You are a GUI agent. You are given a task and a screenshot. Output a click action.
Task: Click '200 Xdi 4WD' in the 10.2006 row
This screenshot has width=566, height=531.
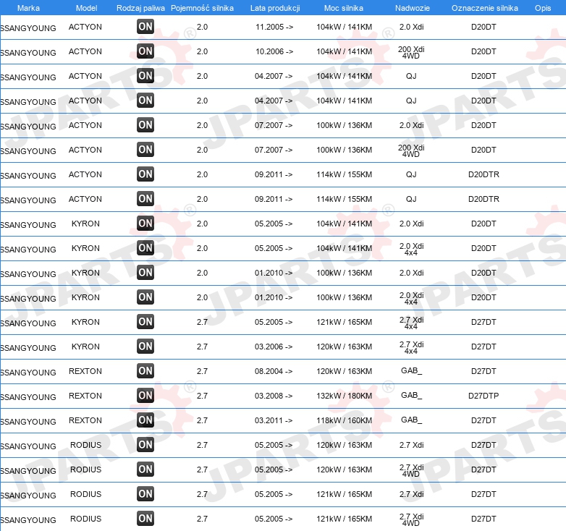pos(411,52)
